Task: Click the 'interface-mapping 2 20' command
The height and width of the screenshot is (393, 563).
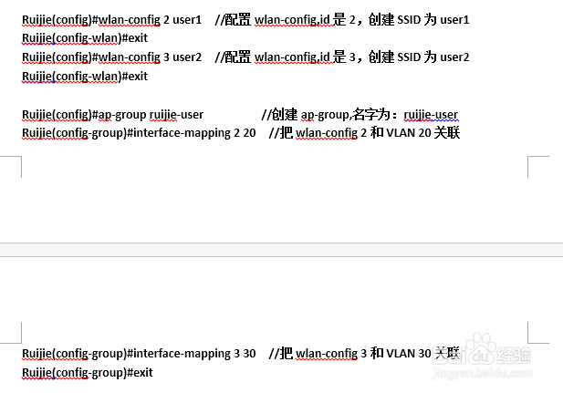Action: tap(194, 133)
